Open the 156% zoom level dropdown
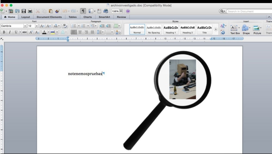This screenshot has height=154, width=272. pos(121,11)
